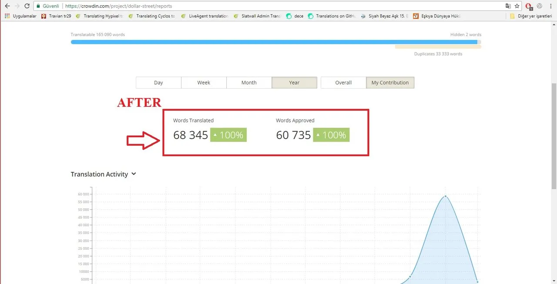
Task: Open the LiveAgent translation bookmark
Action: [x=205, y=16]
